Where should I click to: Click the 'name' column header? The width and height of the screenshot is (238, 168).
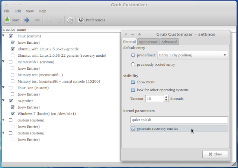pyautogui.click(x=22, y=30)
